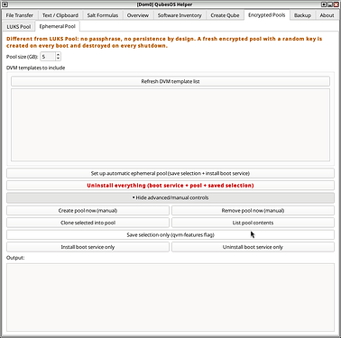Click the Pool size (GB) input field
This screenshot has width=341, height=338.
tap(48, 57)
